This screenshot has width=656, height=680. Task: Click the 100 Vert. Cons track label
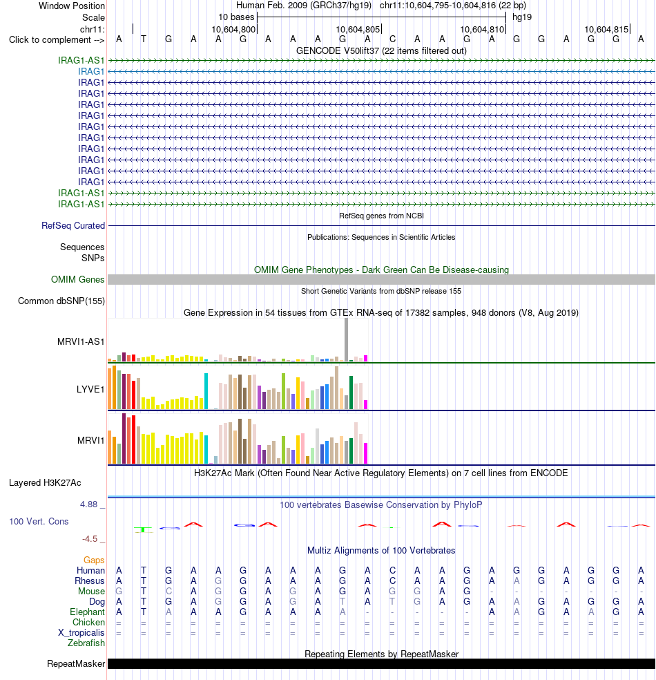click(39, 521)
